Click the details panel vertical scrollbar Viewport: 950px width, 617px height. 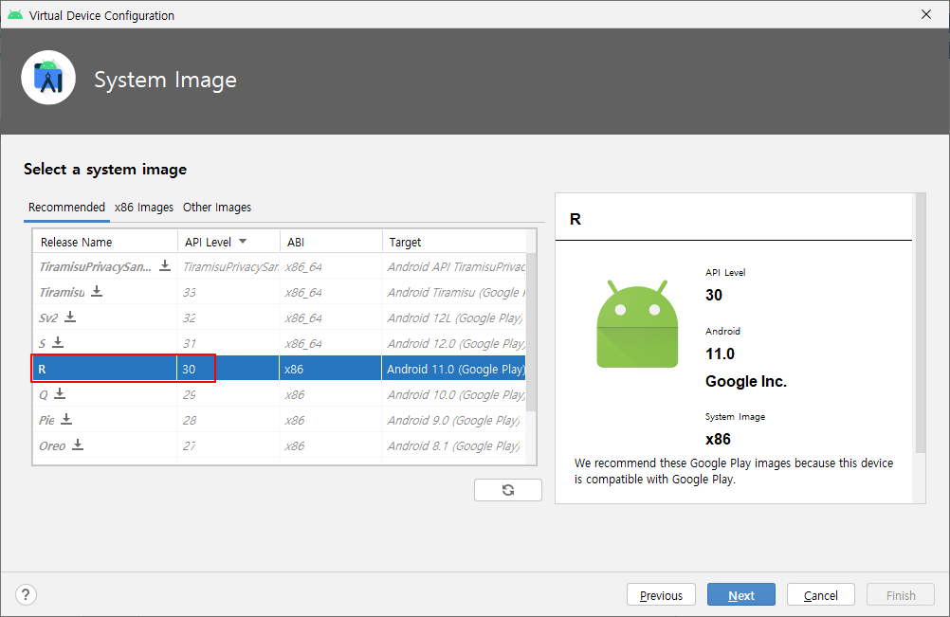pos(921,323)
